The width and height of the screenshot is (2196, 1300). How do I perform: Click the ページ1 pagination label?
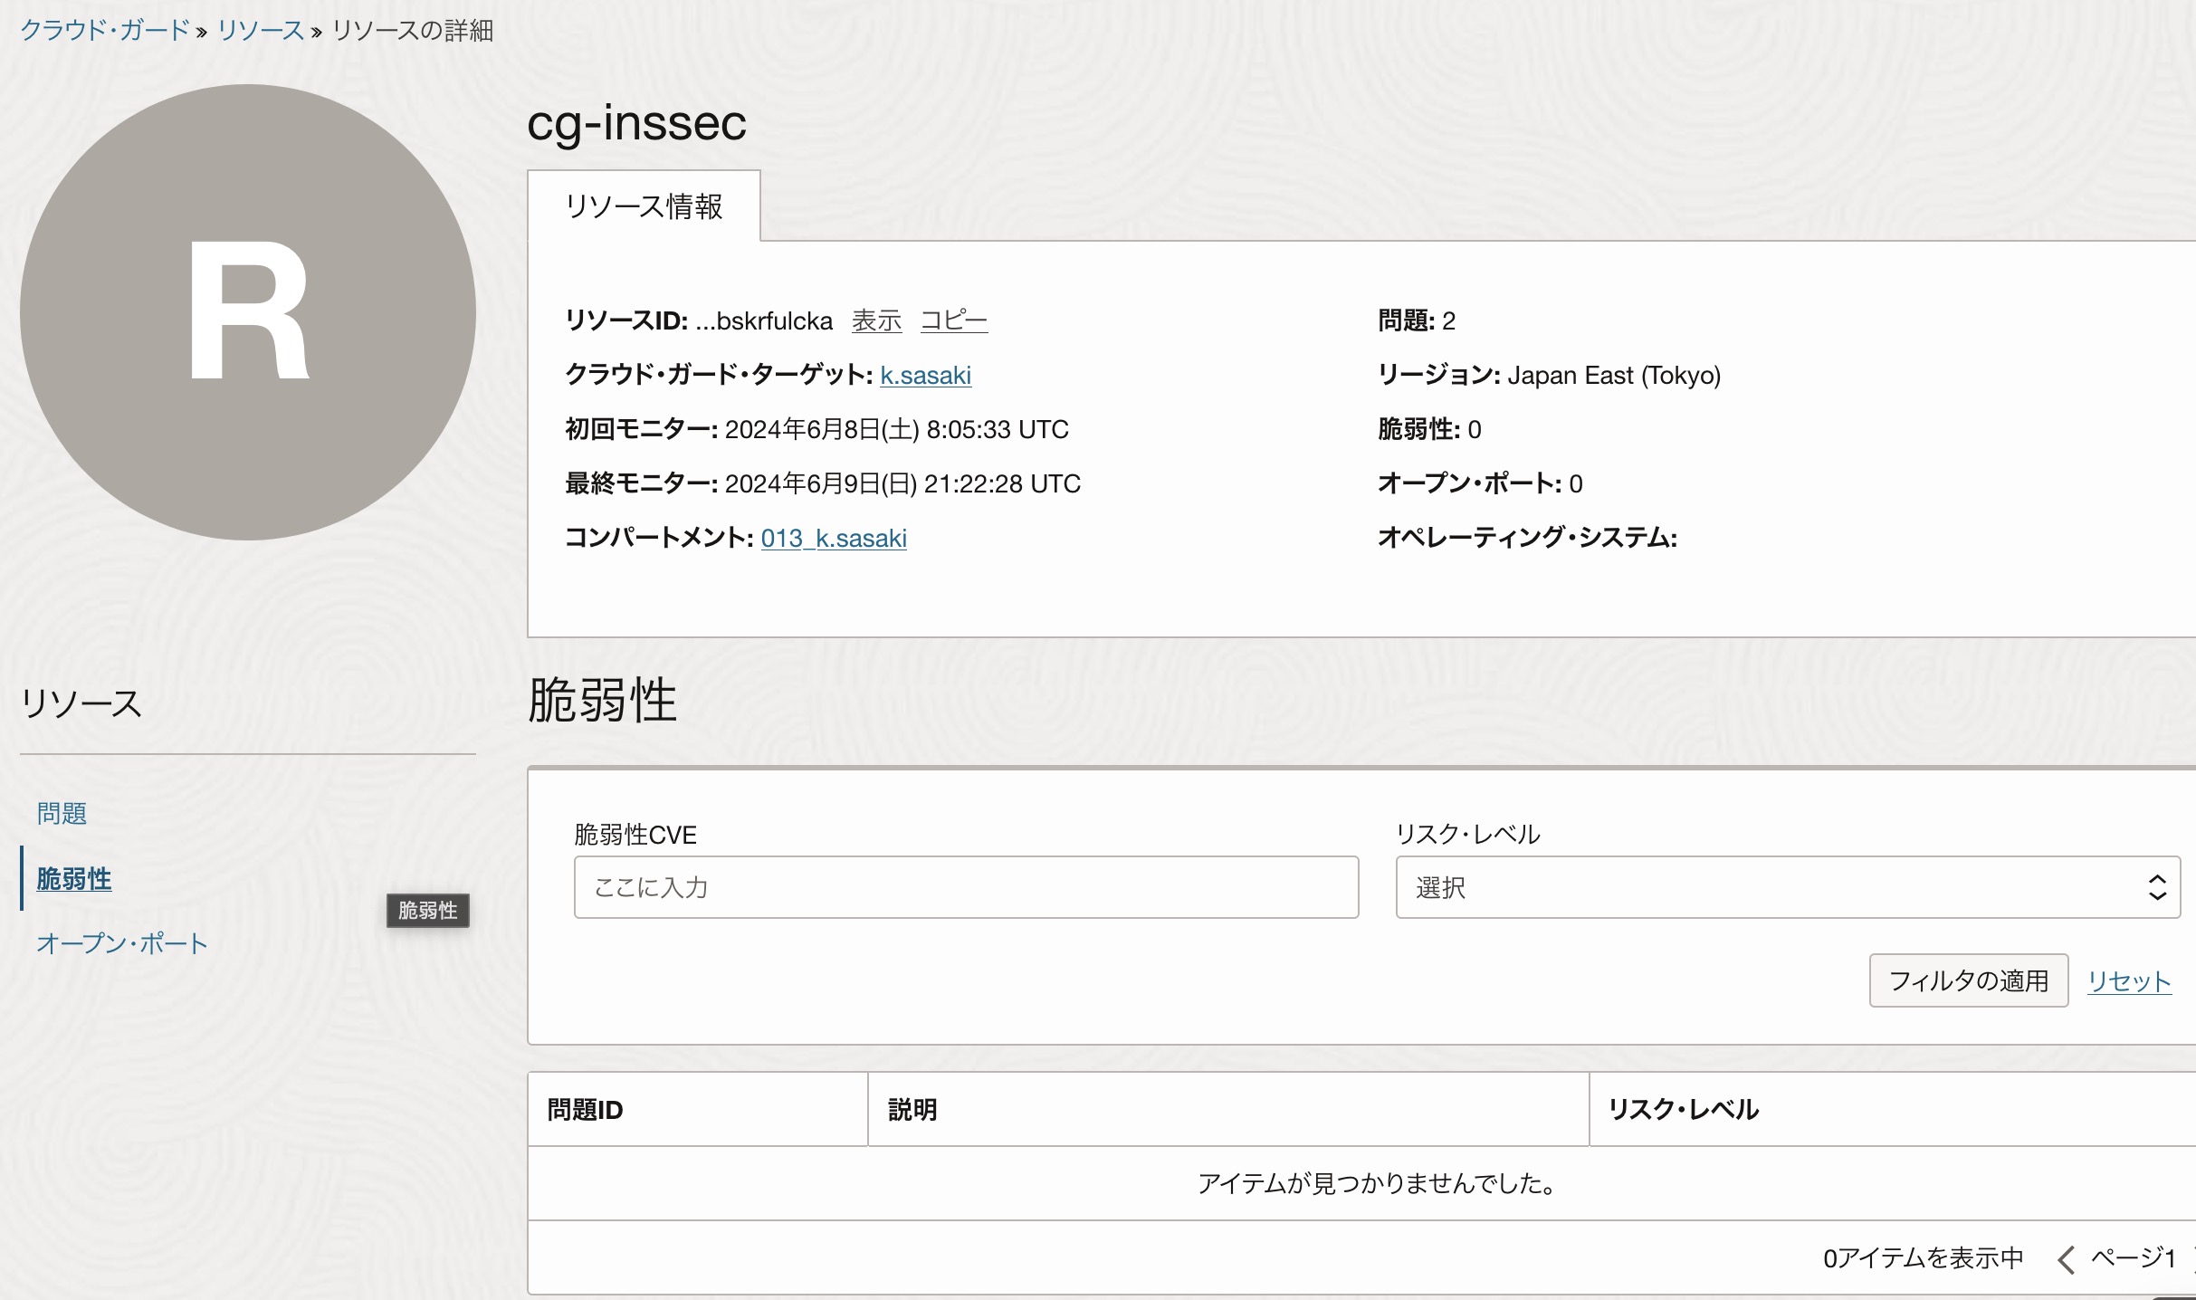pyautogui.click(x=2133, y=1258)
